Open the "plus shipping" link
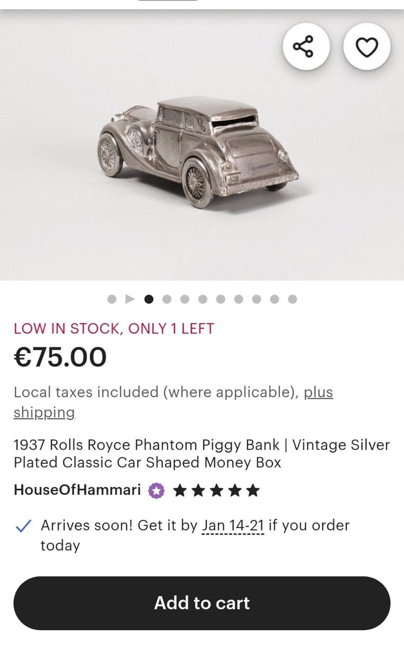Viewport: 404px width, 656px height. (x=318, y=392)
